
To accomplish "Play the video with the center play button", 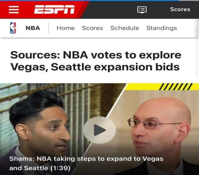I will (99, 130).
